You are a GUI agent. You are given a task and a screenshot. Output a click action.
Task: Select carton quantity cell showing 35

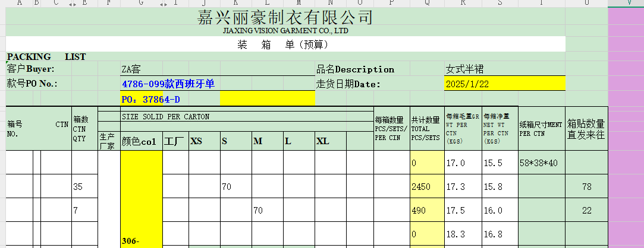(84, 187)
